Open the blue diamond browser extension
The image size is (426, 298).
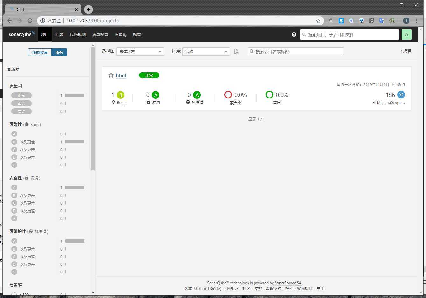point(361,21)
